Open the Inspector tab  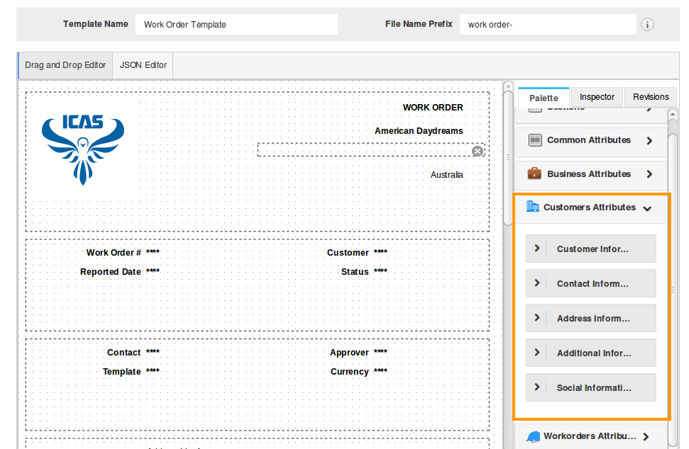click(x=597, y=97)
